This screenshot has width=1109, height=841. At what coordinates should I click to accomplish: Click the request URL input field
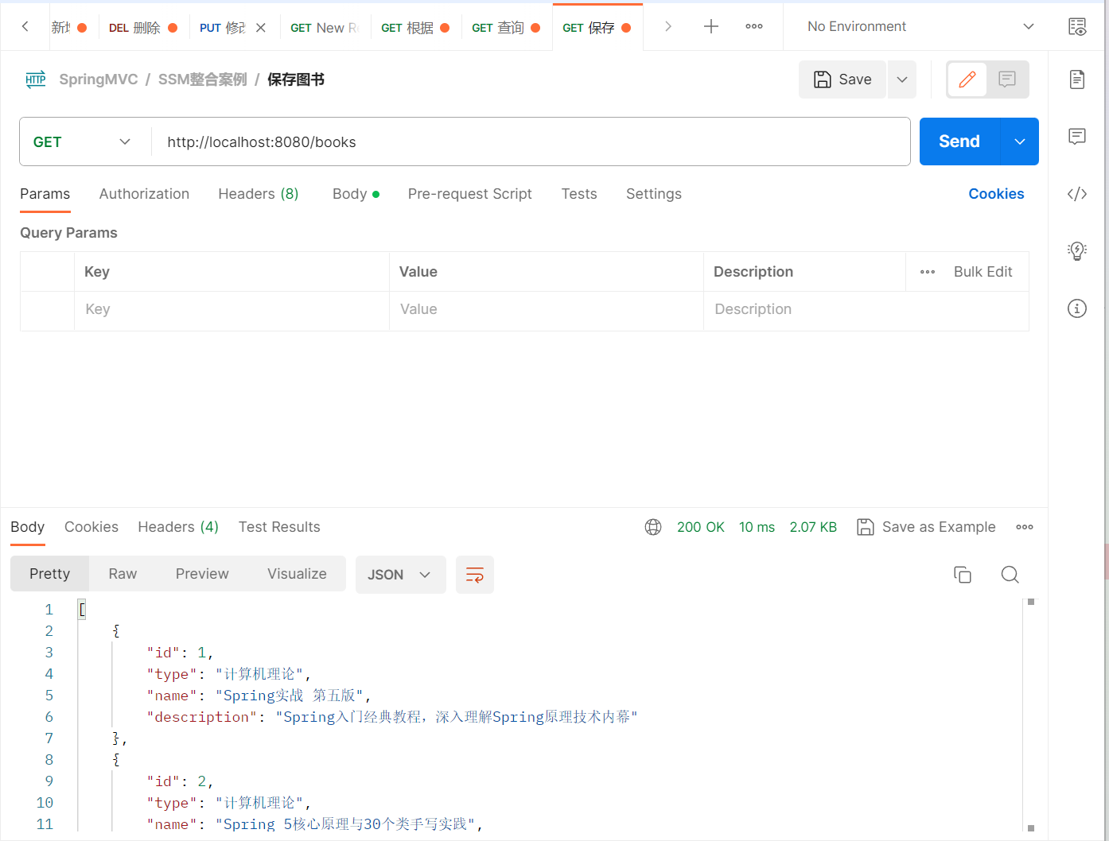tap(531, 141)
